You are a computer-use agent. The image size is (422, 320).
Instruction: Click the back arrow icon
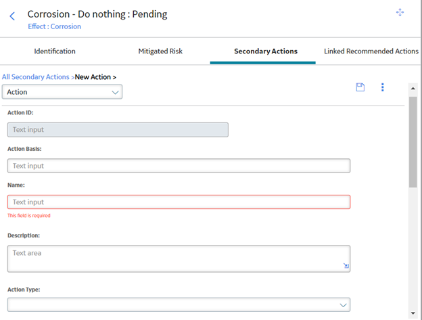(x=12, y=16)
